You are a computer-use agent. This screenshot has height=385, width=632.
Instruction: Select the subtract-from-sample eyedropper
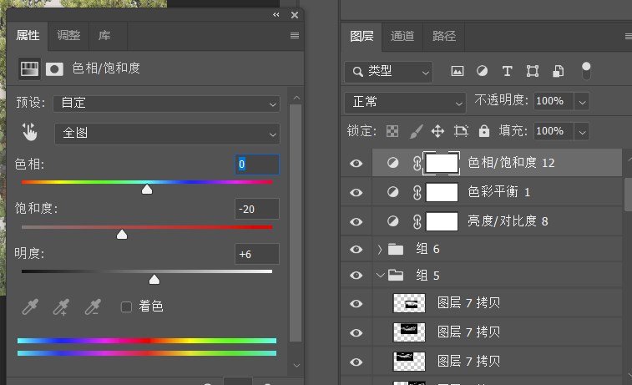tap(93, 307)
